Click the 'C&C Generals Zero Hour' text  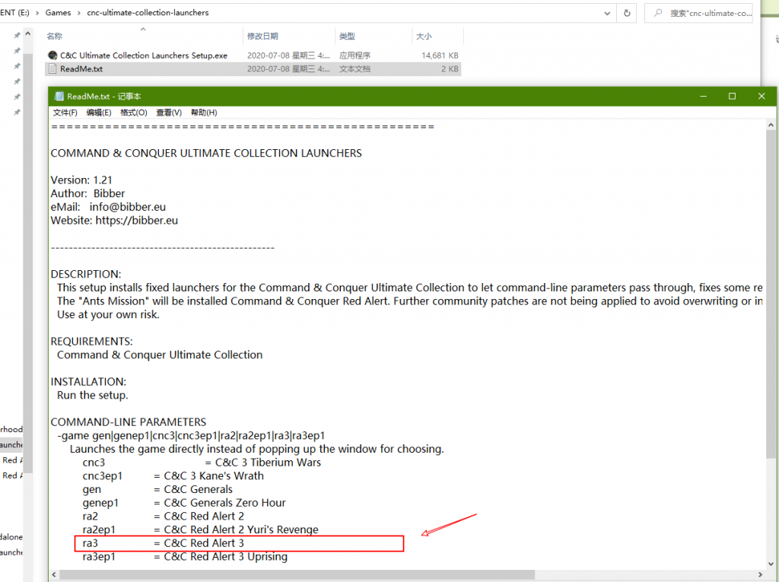point(224,502)
